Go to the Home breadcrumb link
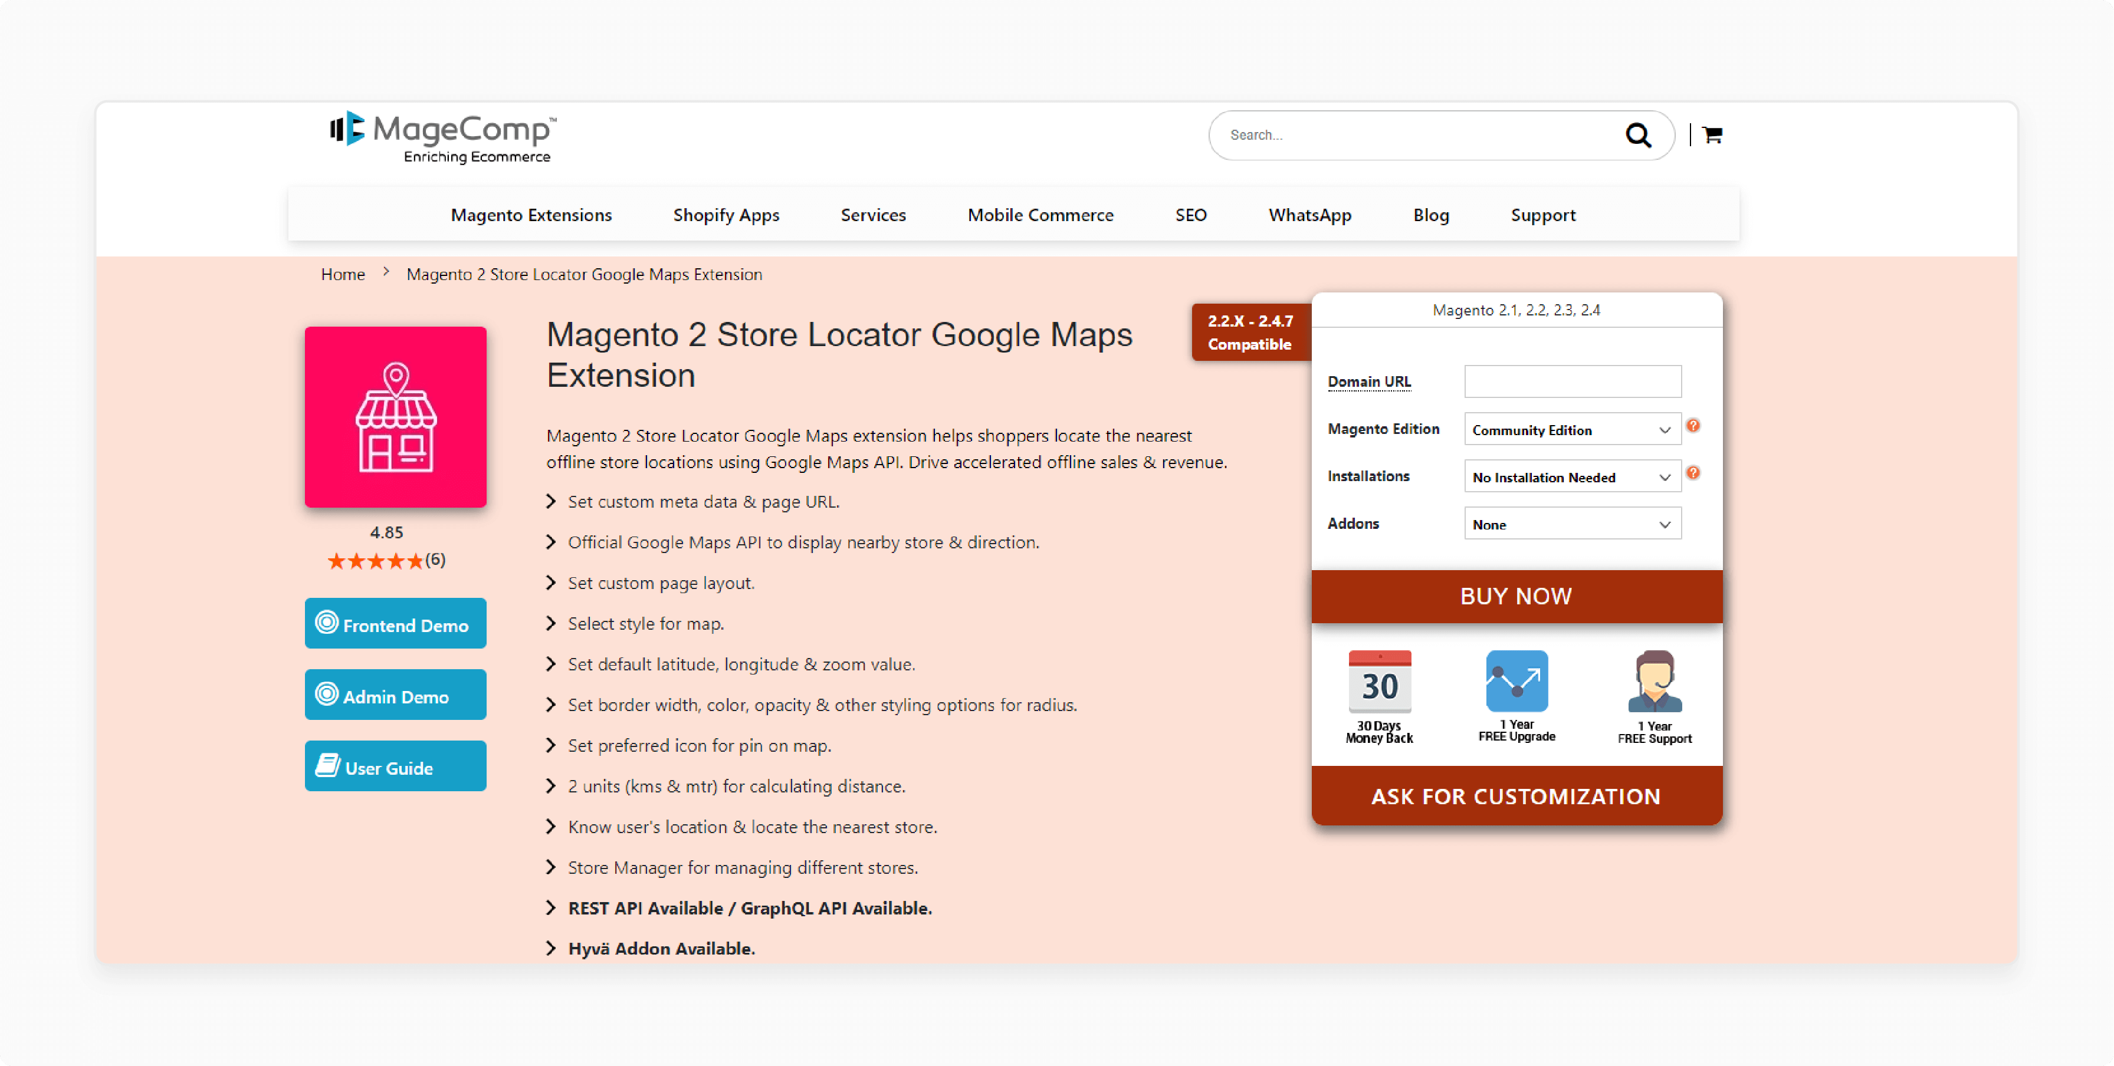The width and height of the screenshot is (2114, 1066). tap(343, 275)
